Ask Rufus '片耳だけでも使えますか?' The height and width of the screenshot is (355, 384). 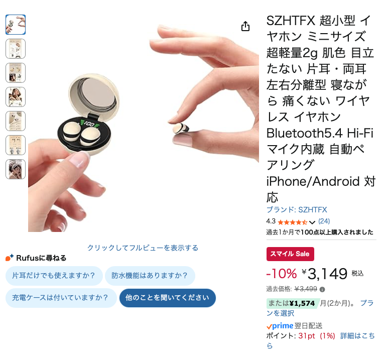[54, 276]
